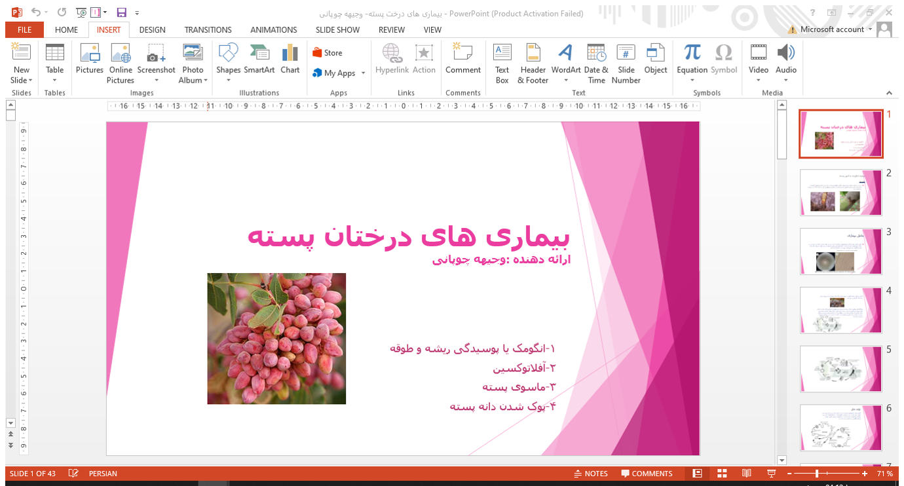The image size is (904, 486).
Task: Switch to Reading View
Action: coord(746,474)
